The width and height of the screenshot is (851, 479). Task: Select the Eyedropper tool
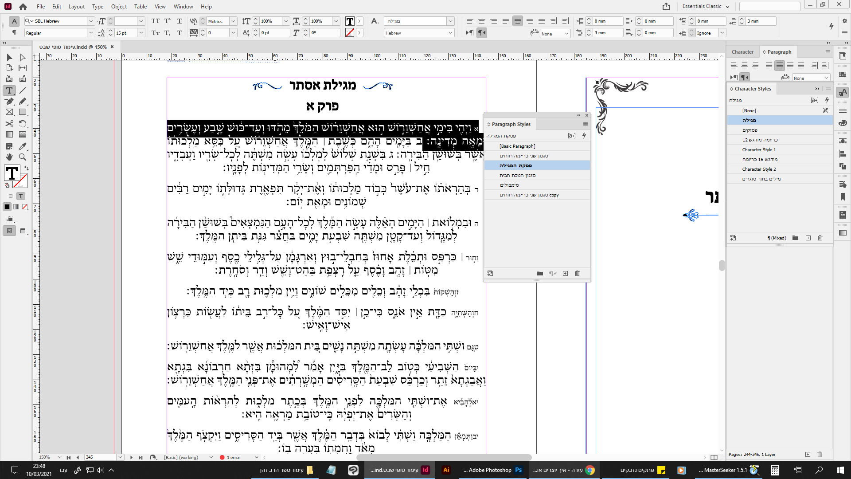23,146
